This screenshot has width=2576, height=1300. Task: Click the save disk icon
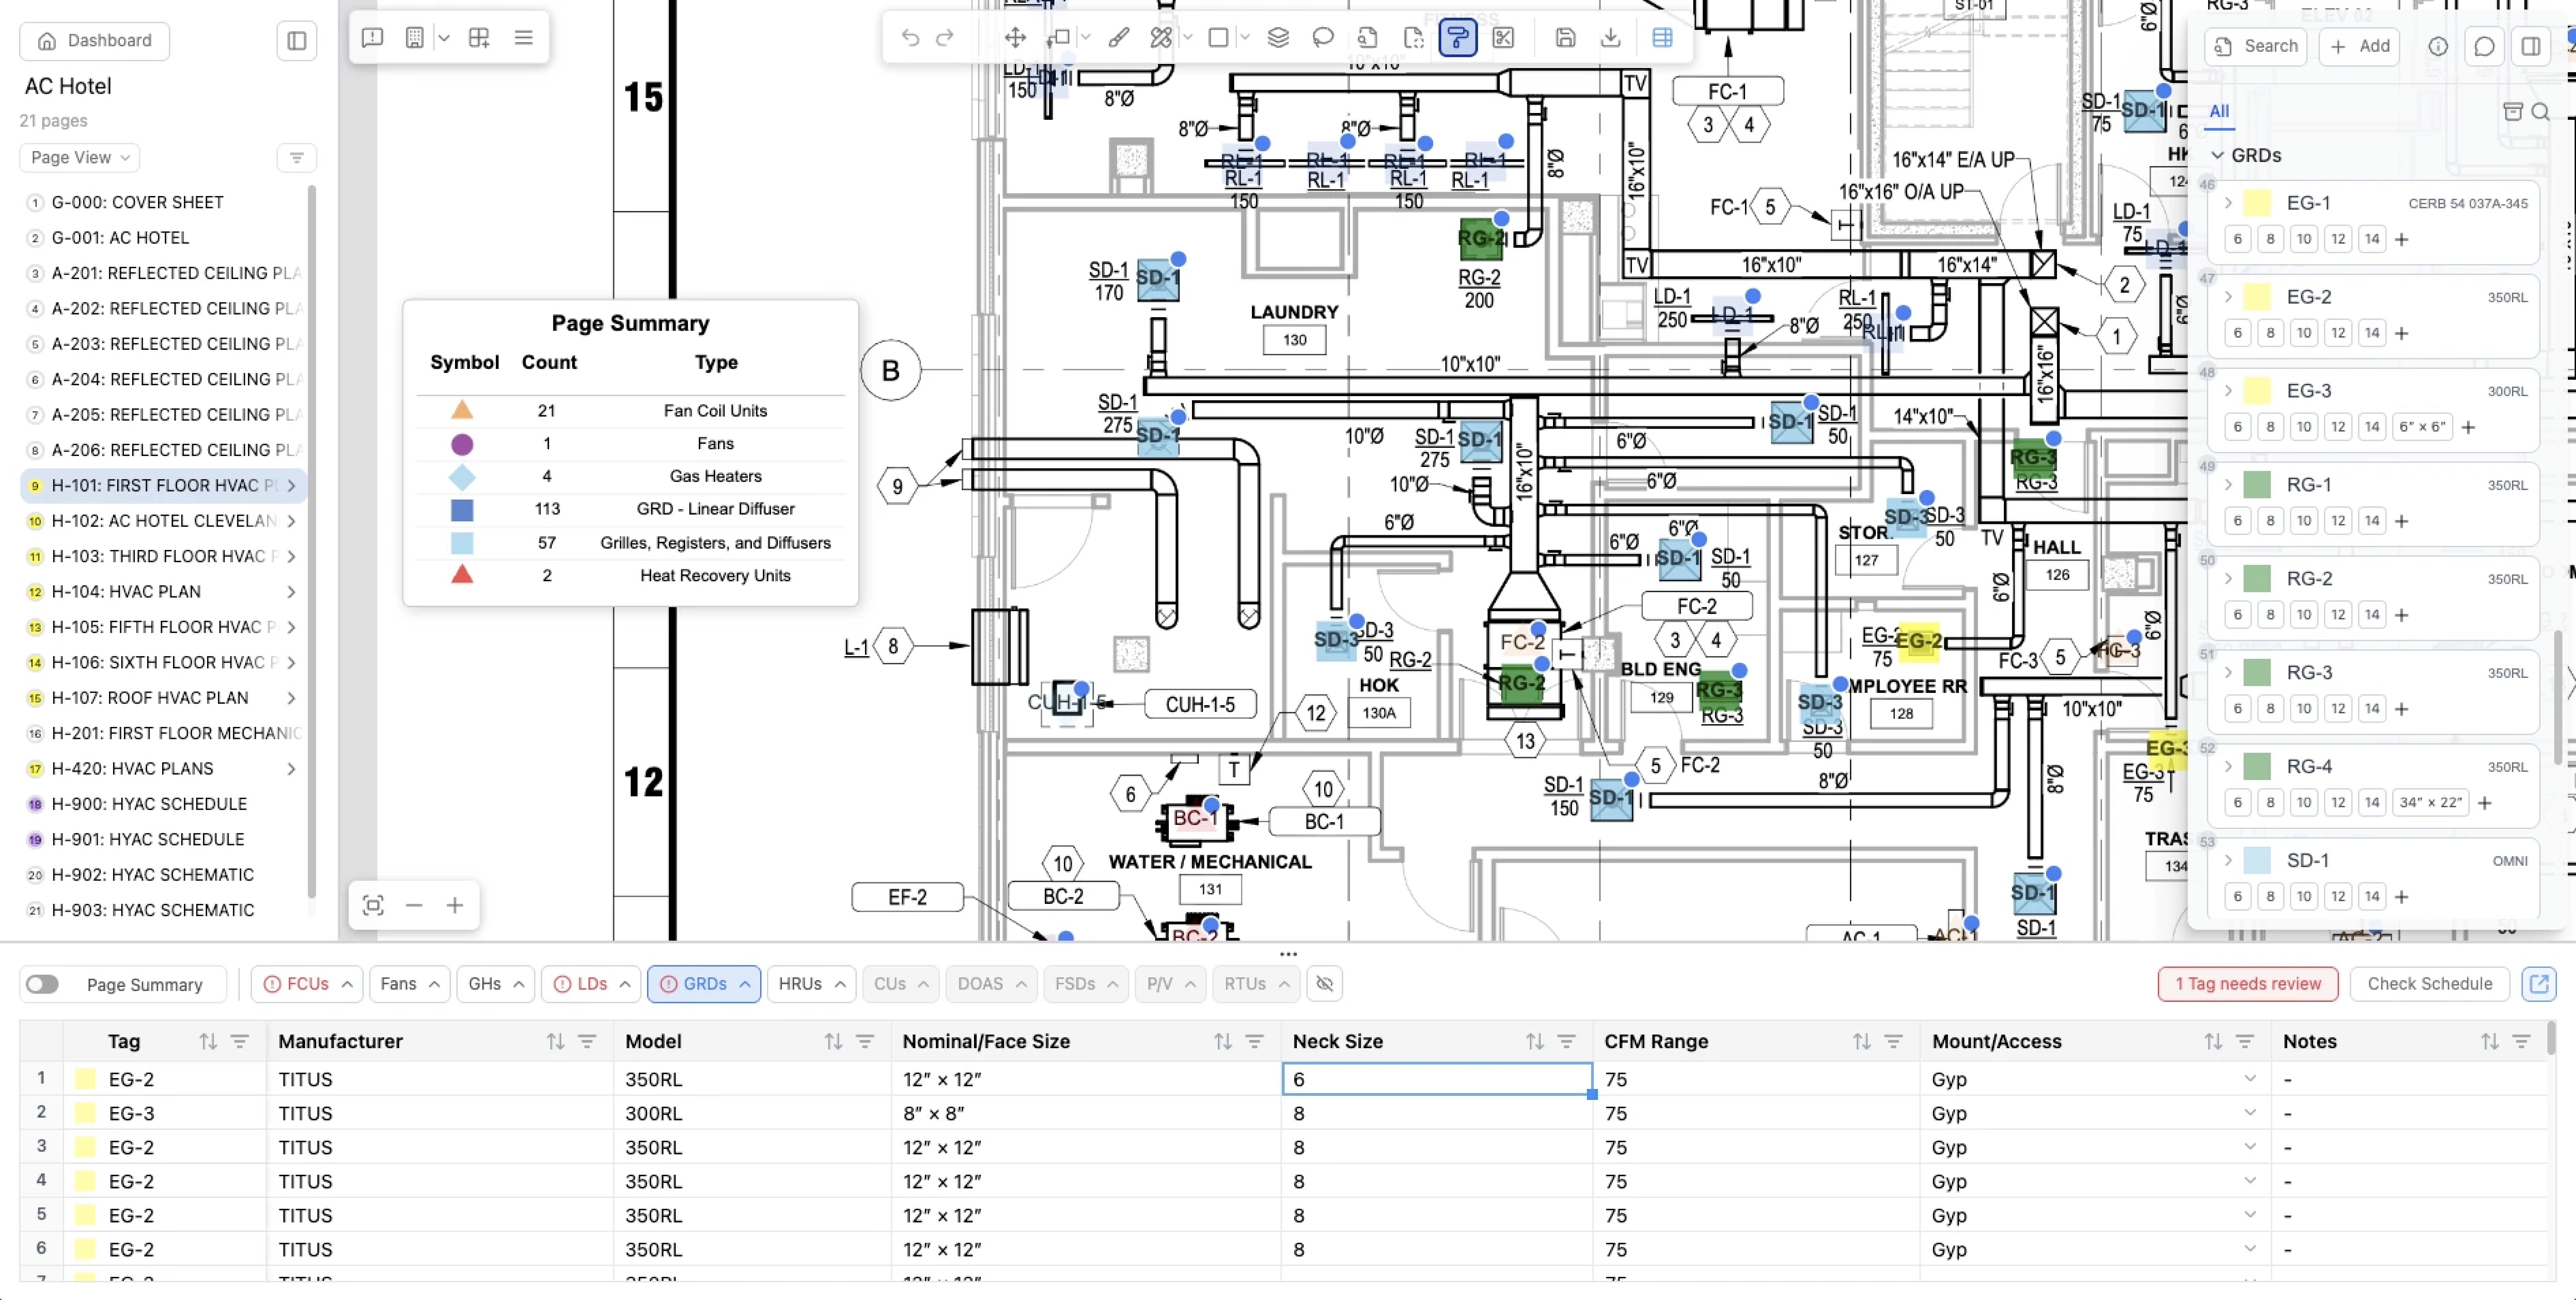pos(1565,38)
